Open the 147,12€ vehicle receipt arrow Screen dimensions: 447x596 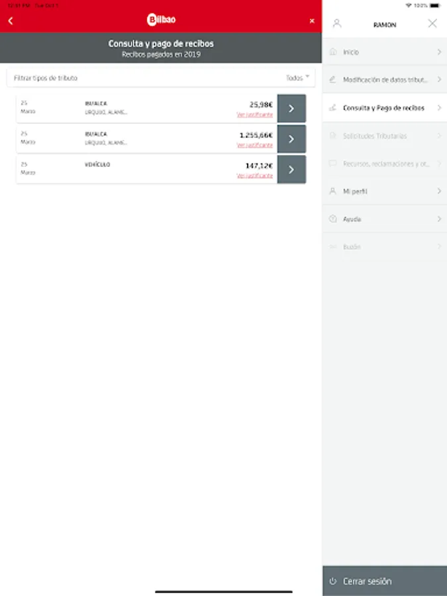pyautogui.click(x=291, y=170)
